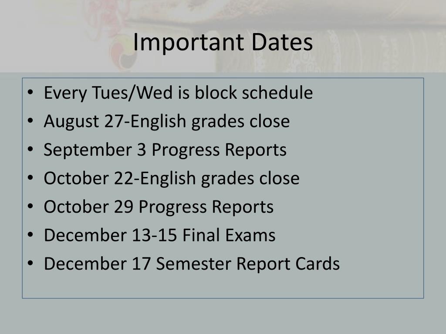446x334 pixels.
Task: Click the bullet before December 13-15
Action: click(30, 235)
